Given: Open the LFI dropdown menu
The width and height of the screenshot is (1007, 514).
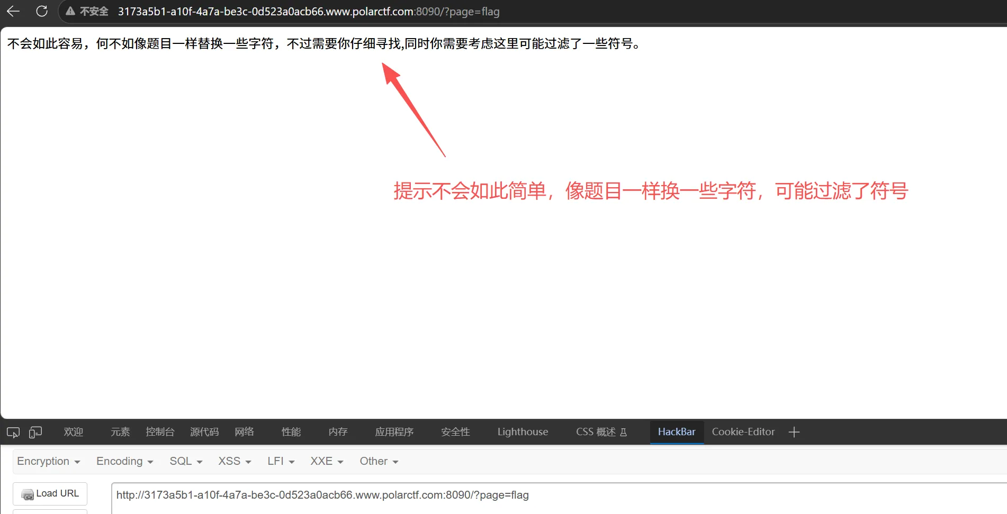Looking at the screenshot, I should (281, 461).
